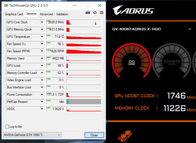Click the 111.8 % TDP power value
This screenshot has height=143, width=196.
(56, 95)
